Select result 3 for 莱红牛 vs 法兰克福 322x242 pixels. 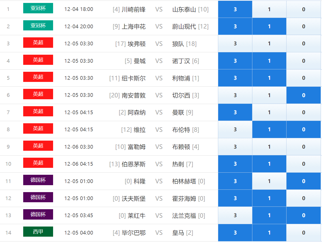coord(235,215)
